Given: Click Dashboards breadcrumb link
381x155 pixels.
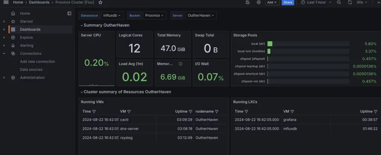Looking at the screenshot, I should 39,2.
